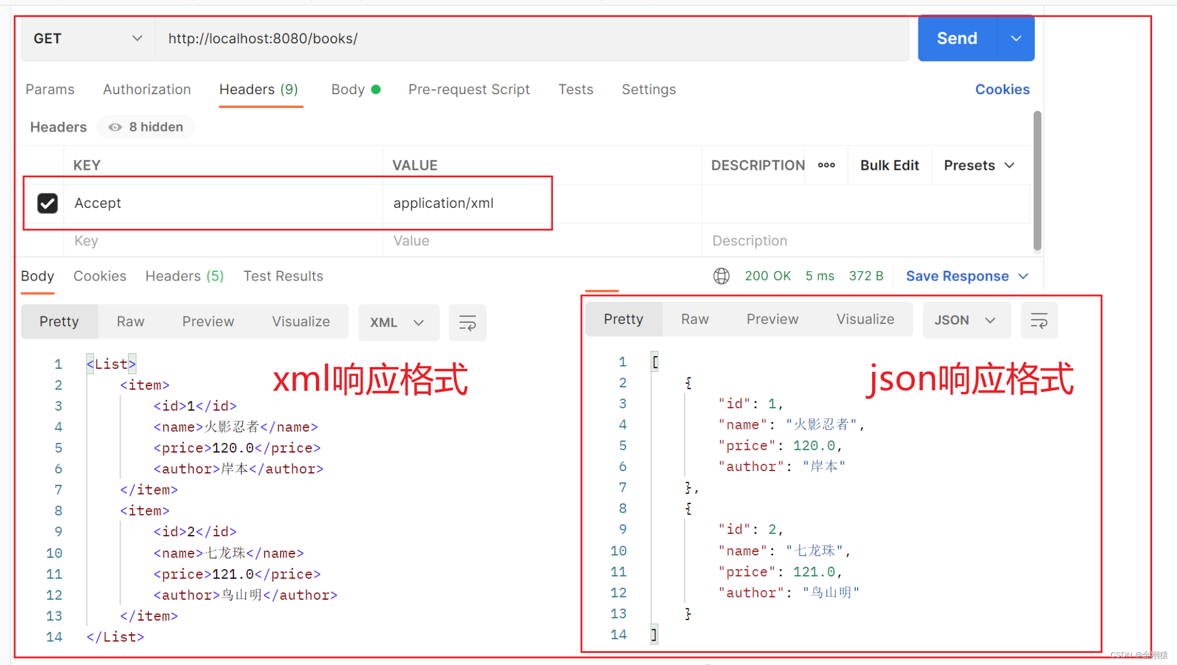Click the 5 ms response time
Image resolution: width=1177 pixels, height=665 pixels.
click(820, 276)
